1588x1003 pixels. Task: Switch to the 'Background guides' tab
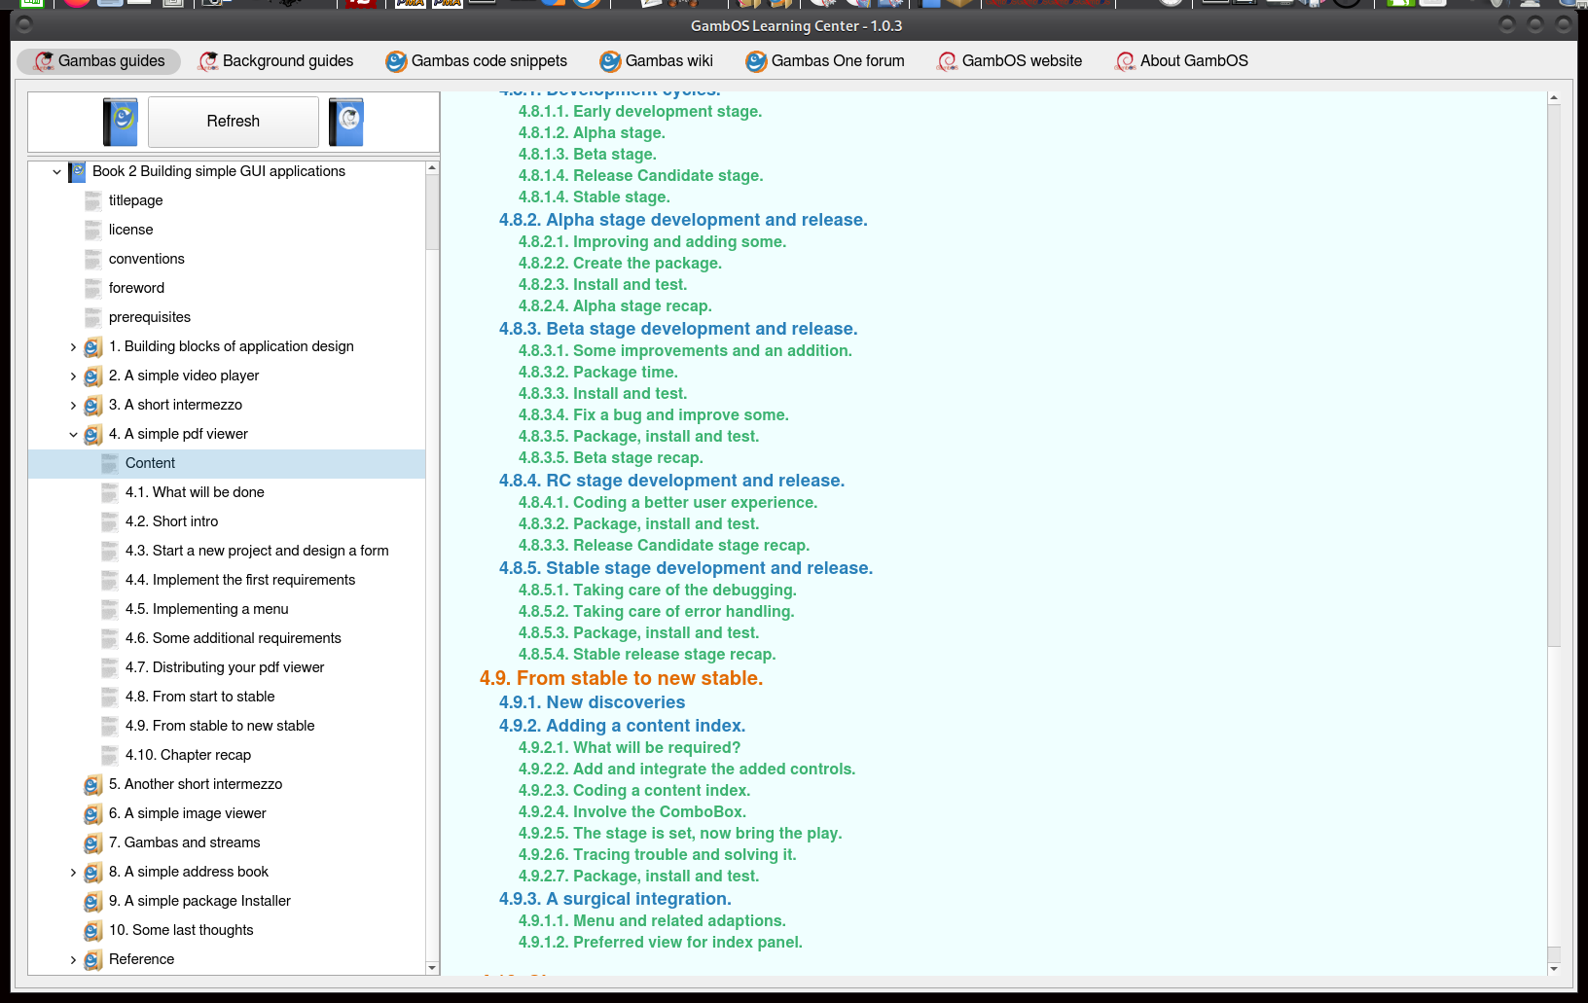point(275,60)
